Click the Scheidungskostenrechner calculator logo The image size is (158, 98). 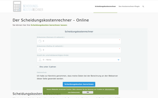click(28, 6)
